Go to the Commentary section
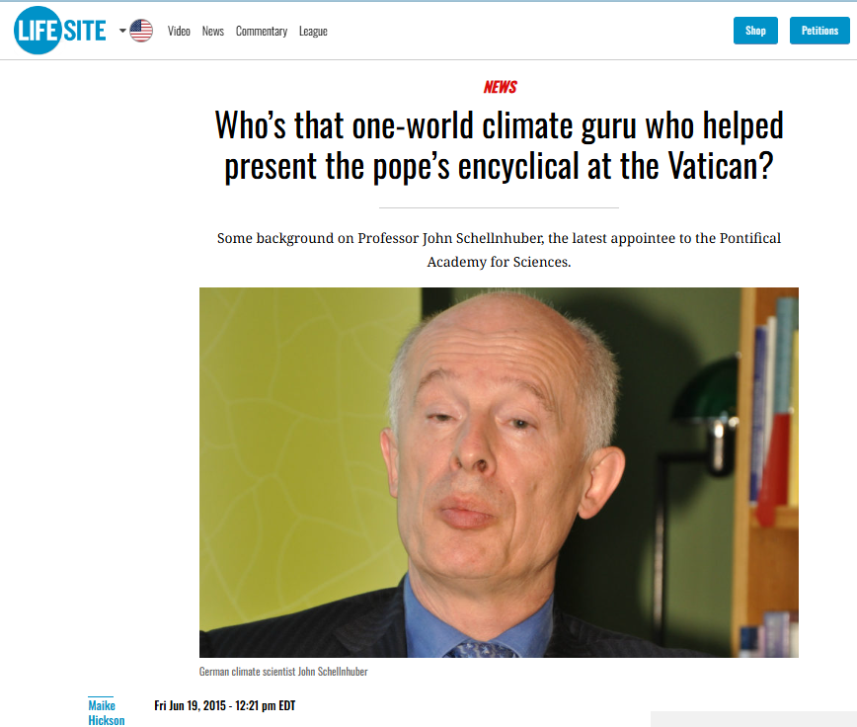The width and height of the screenshot is (857, 727). point(262,32)
